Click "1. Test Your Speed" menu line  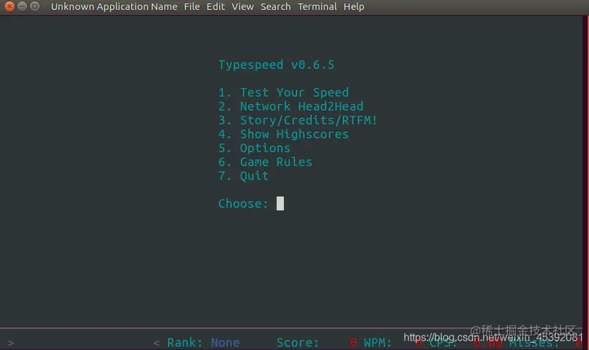click(x=284, y=93)
